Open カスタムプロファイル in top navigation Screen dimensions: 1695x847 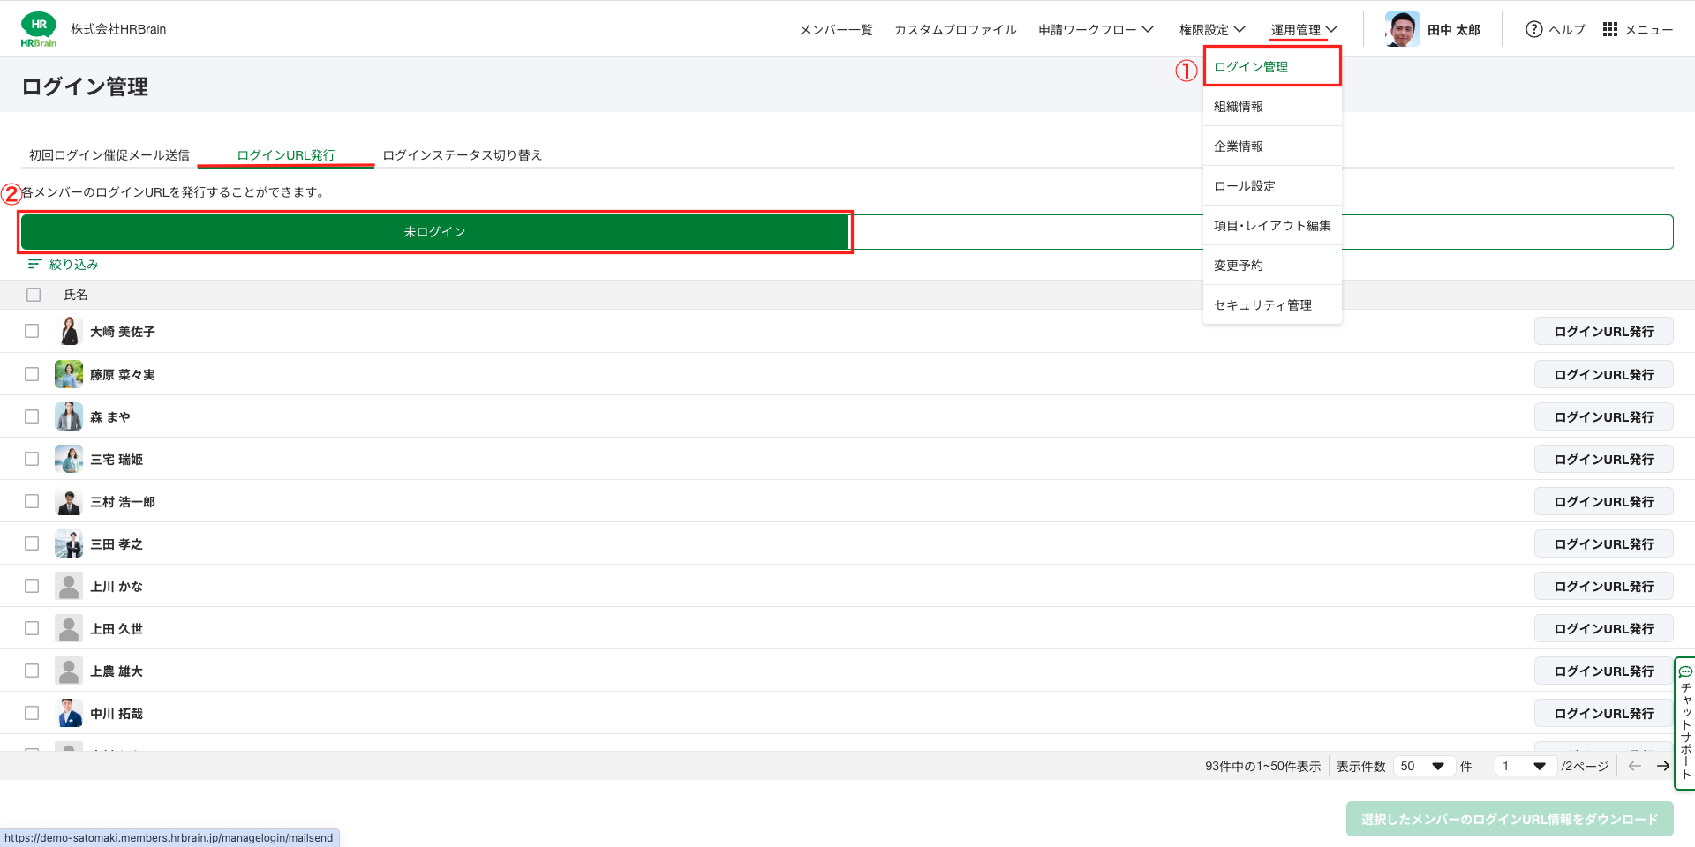click(x=955, y=29)
